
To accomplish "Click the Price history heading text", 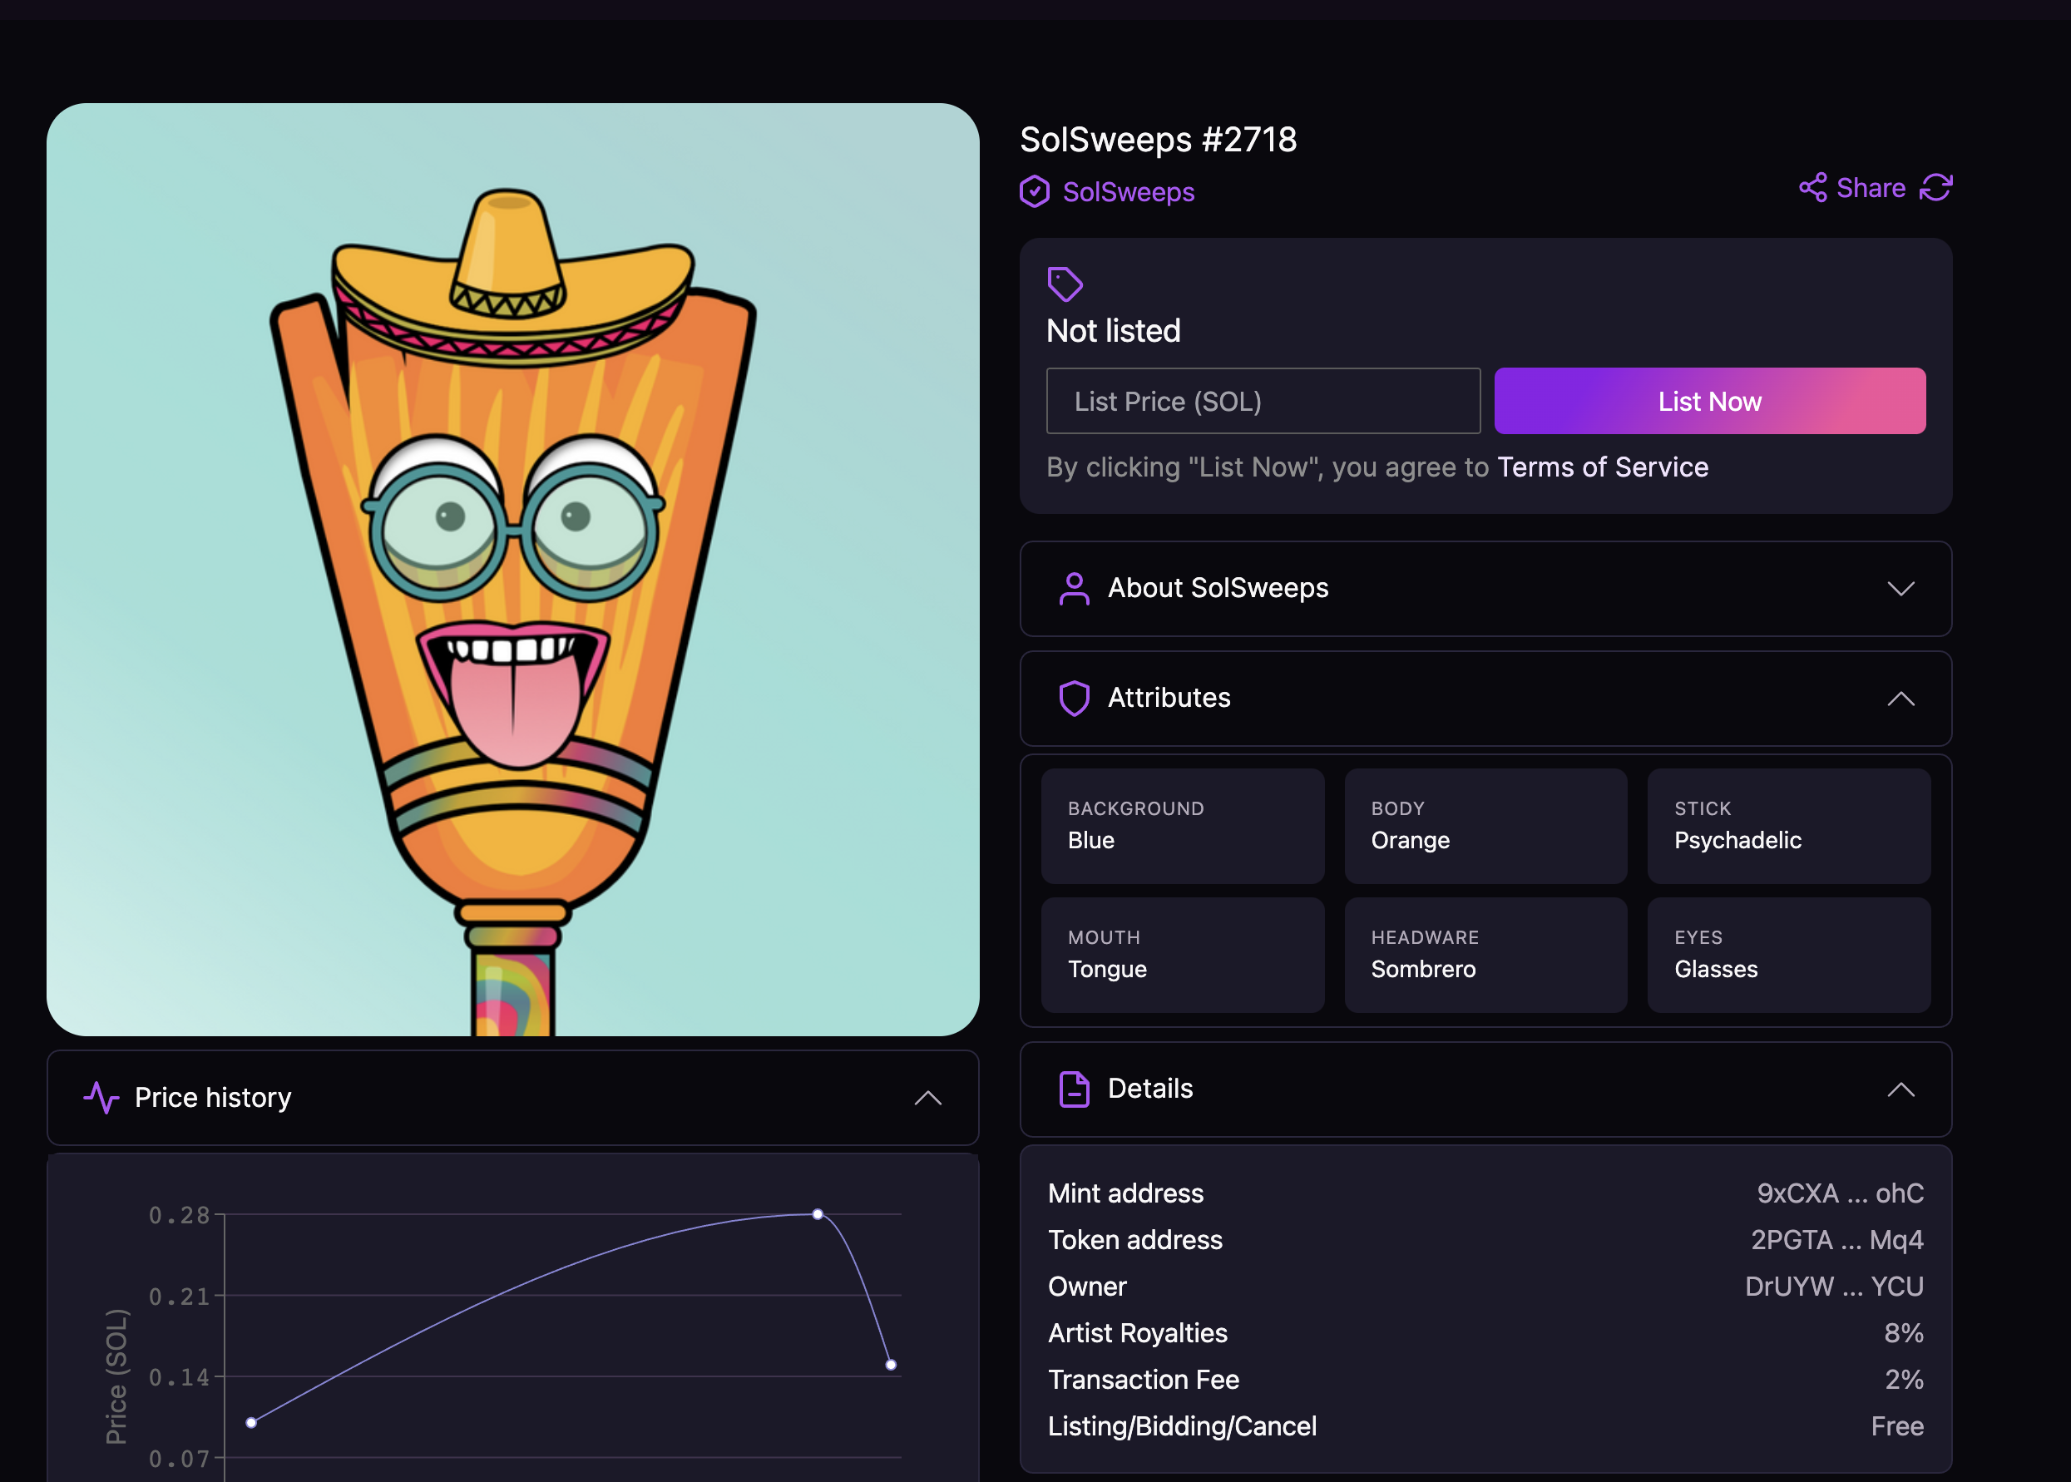I will pyautogui.click(x=213, y=1097).
